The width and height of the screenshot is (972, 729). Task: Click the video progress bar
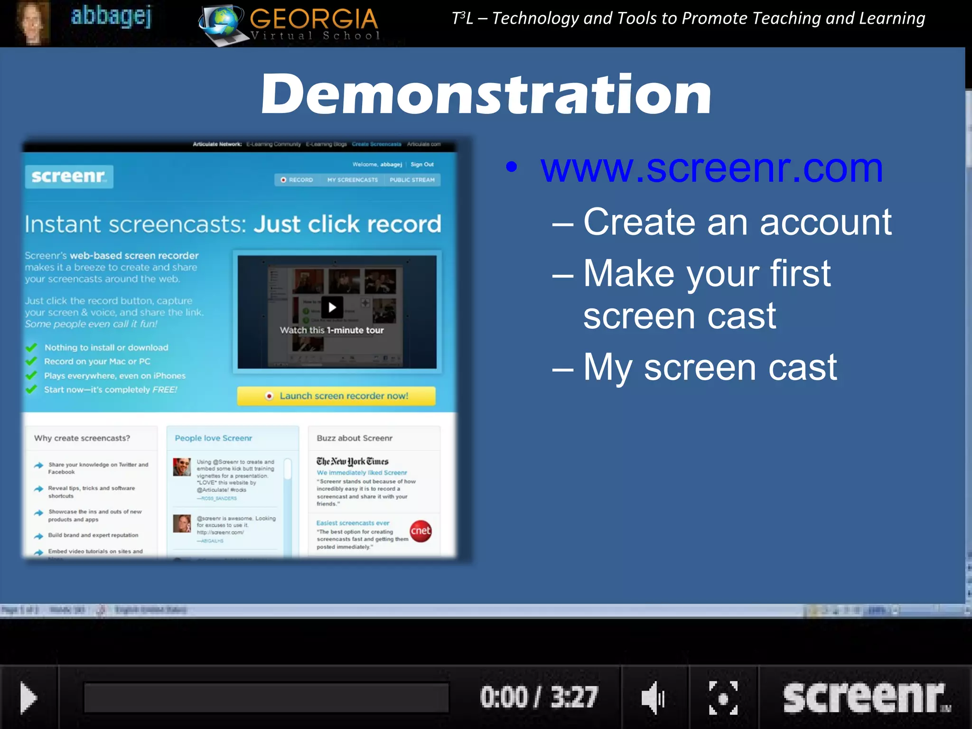click(x=266, y=698)
